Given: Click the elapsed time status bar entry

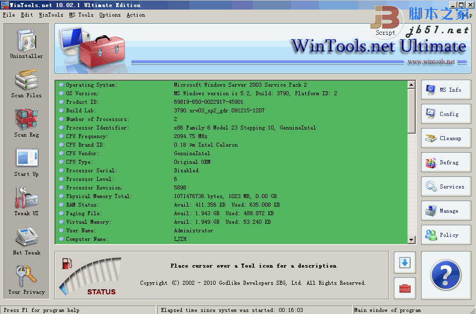Looking at the screenshot, I should (x=232, y=310).
